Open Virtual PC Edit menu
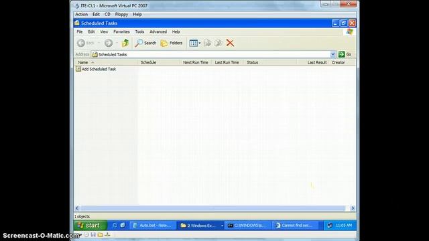Image resolution: width=429 pixels, height=241 pixels. [x=96, y=14]
